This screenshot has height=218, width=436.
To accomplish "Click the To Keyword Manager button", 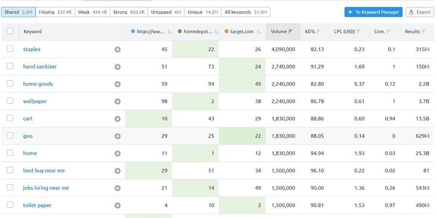I will (x=373, y=12).
